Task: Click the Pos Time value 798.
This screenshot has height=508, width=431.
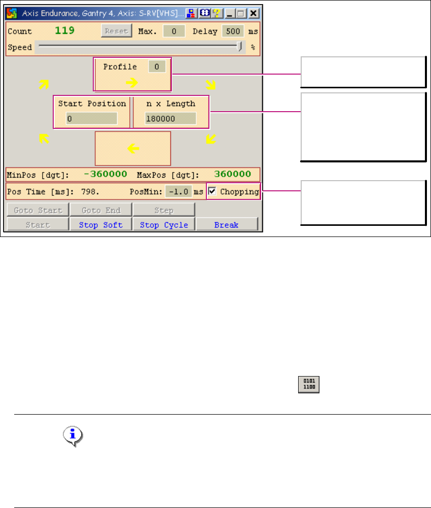Action: point(90,192)
